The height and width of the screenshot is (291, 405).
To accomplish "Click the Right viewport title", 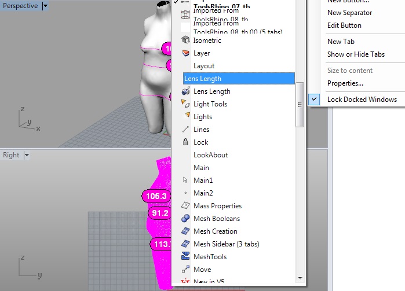I will pos(11,155).
